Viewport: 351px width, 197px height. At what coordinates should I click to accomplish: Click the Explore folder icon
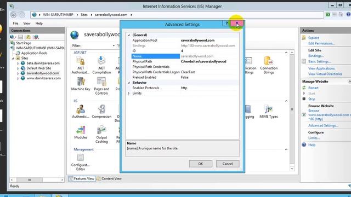pyautogui.click(x=304, y=38)
